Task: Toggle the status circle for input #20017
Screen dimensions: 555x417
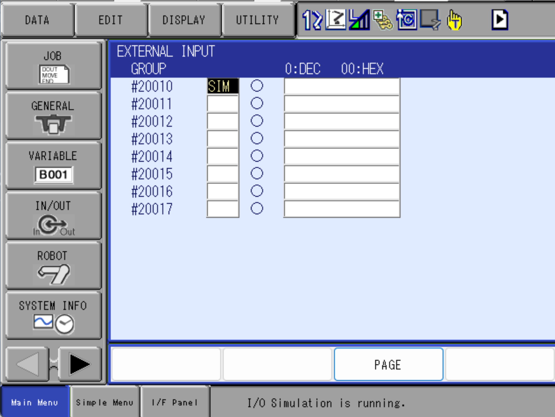Action: click(257, 208)
